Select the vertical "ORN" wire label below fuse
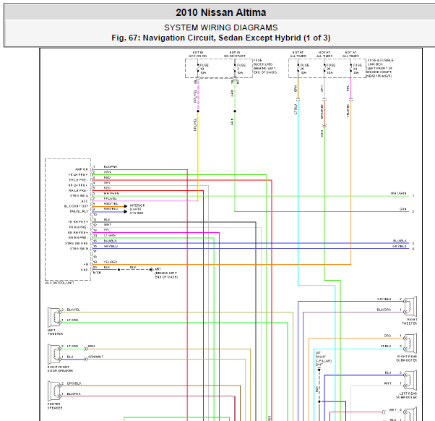 pyautogui.click(x=296, y=88)
